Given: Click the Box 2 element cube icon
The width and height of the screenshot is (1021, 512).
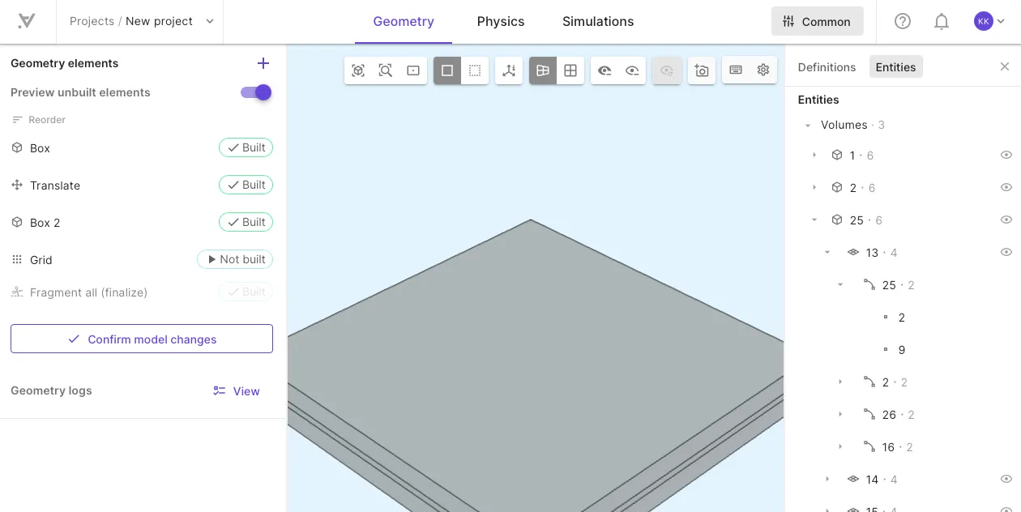Looking at the screenshot, I should (17, 223).
